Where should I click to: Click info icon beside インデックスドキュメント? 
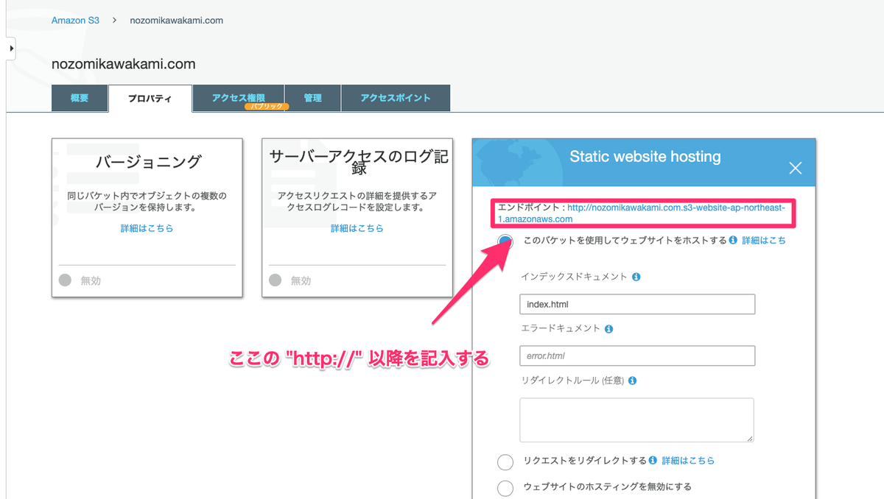coord(636,277)
